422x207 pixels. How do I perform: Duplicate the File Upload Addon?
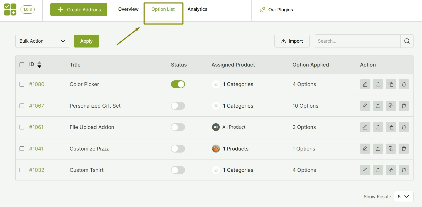click(391, 127)
